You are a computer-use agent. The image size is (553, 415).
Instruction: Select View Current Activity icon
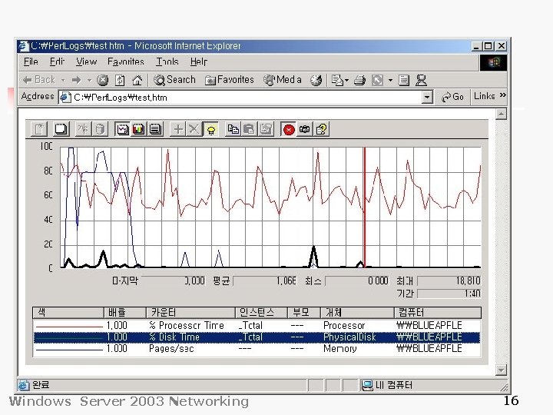tap(83, 129)
